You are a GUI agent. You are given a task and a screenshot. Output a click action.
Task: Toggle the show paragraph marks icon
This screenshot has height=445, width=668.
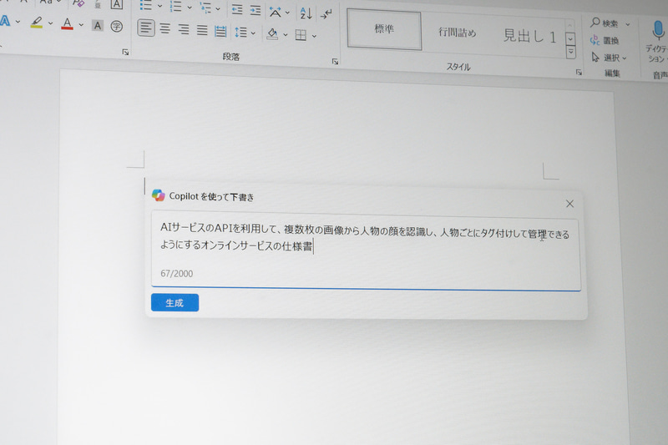pos(326,14)
